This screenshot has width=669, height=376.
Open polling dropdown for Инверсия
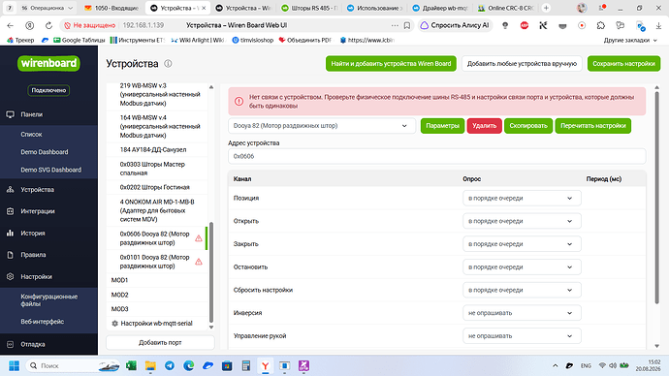pyautogui.click(x=522, y=313)
